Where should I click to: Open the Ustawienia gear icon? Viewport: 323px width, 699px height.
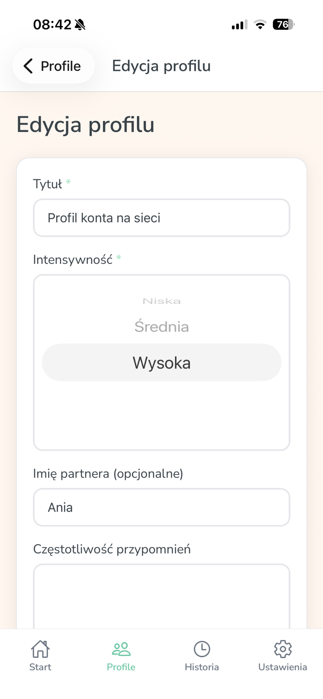point(282,649)
